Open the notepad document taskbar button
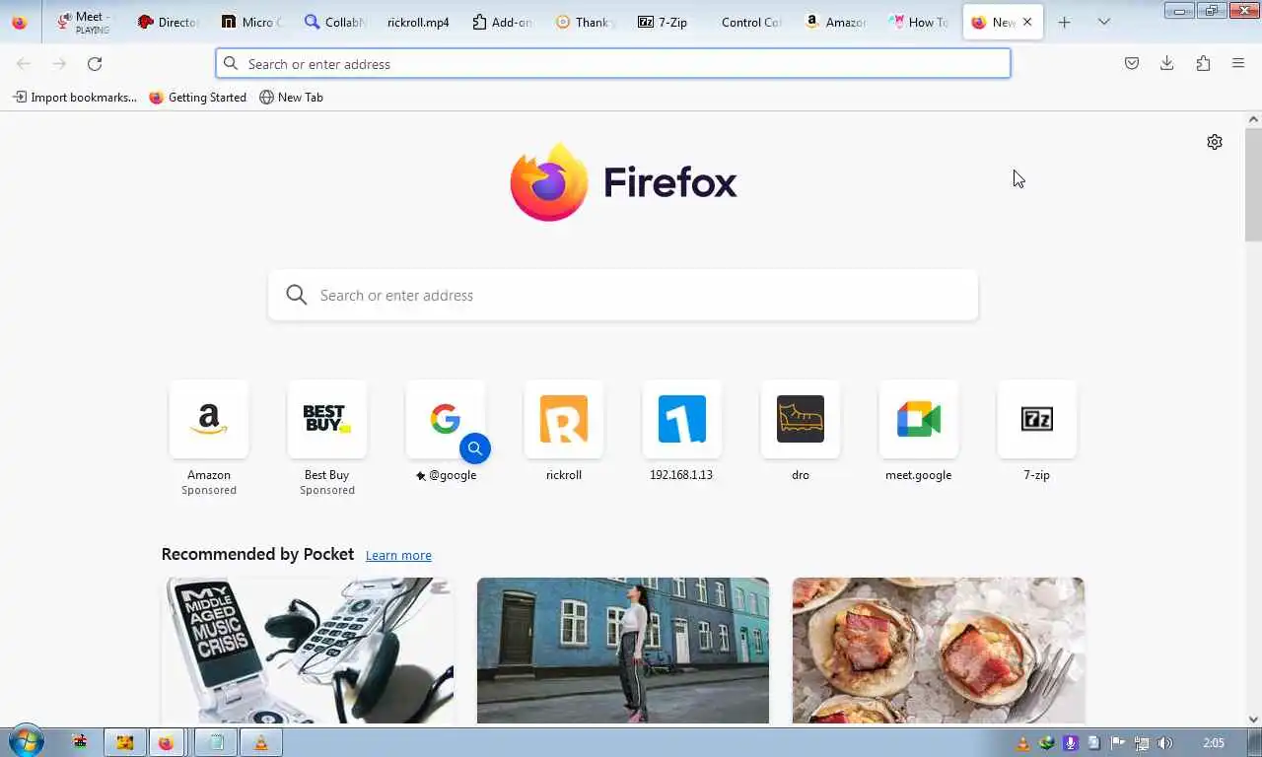1262x757 pixels. (216, 742)
